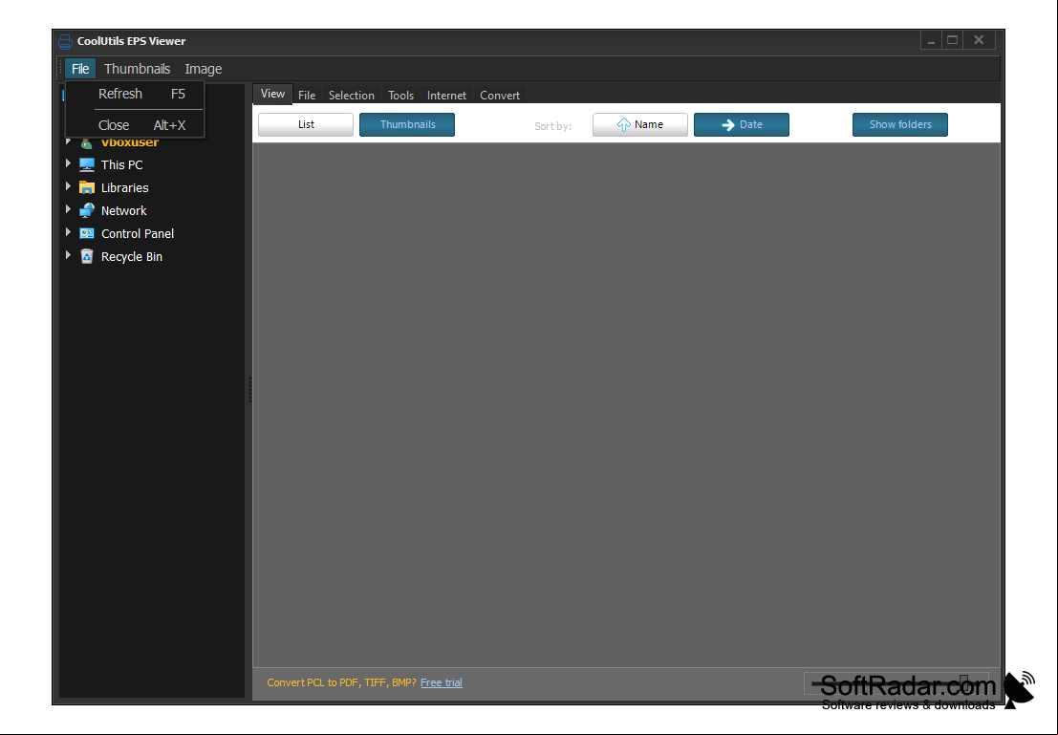Click the up arrow icon on Name button
Screen dimensions: 1058x735
point(624,125)
